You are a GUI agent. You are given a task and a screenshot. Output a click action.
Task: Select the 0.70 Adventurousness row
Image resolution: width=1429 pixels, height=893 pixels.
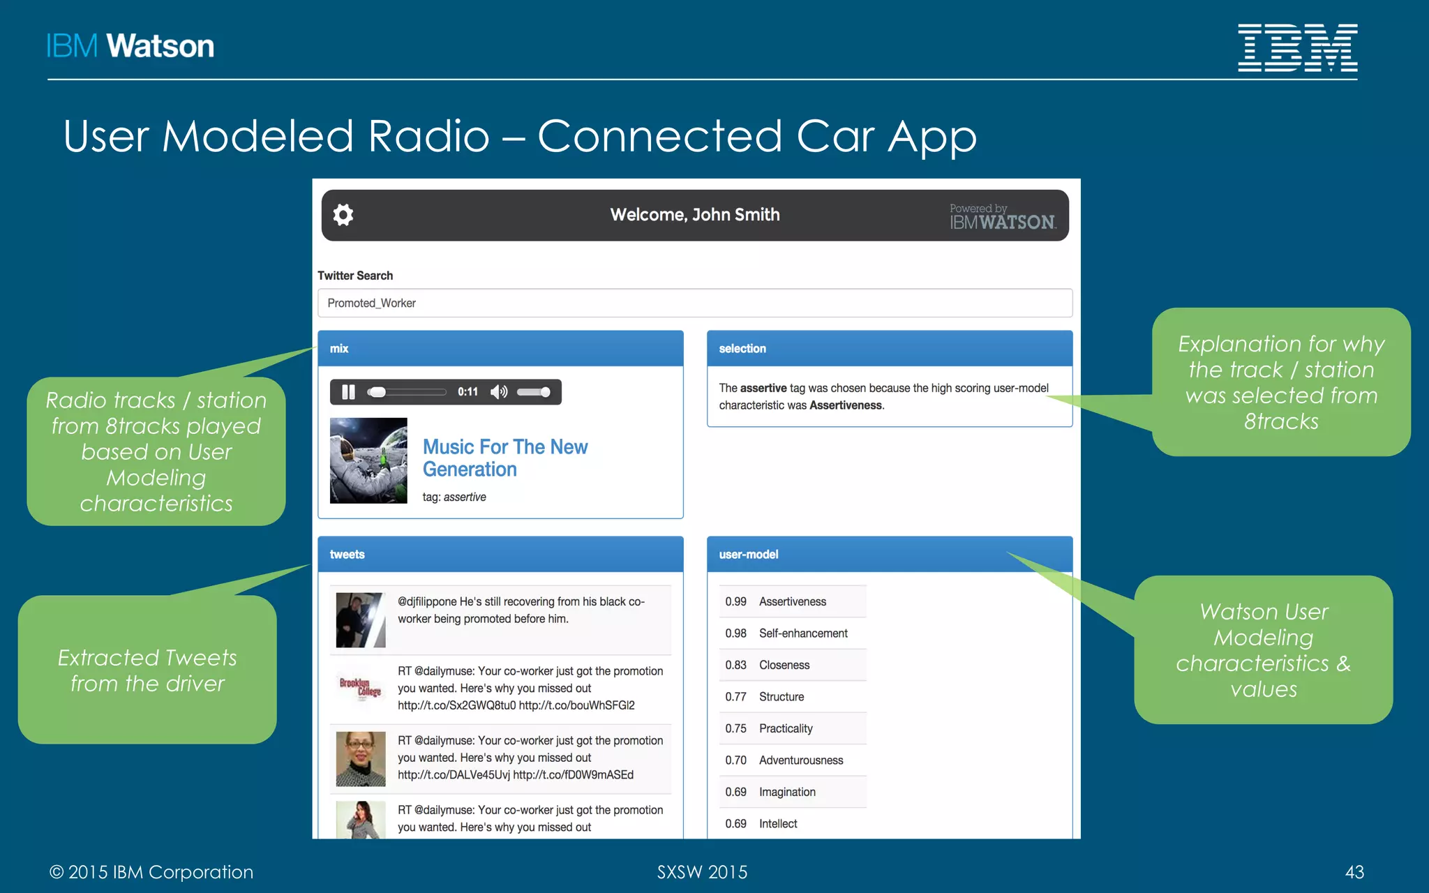(x=793, y=760)
